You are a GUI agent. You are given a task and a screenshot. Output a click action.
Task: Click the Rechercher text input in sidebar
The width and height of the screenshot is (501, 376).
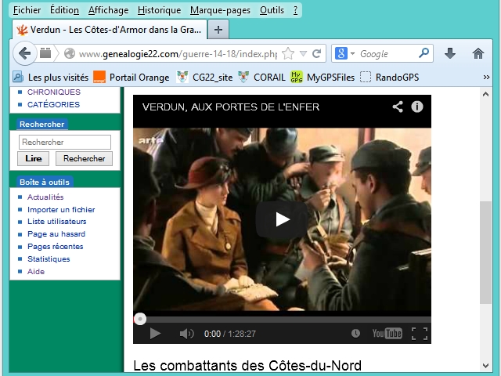[x=65, y=142]
